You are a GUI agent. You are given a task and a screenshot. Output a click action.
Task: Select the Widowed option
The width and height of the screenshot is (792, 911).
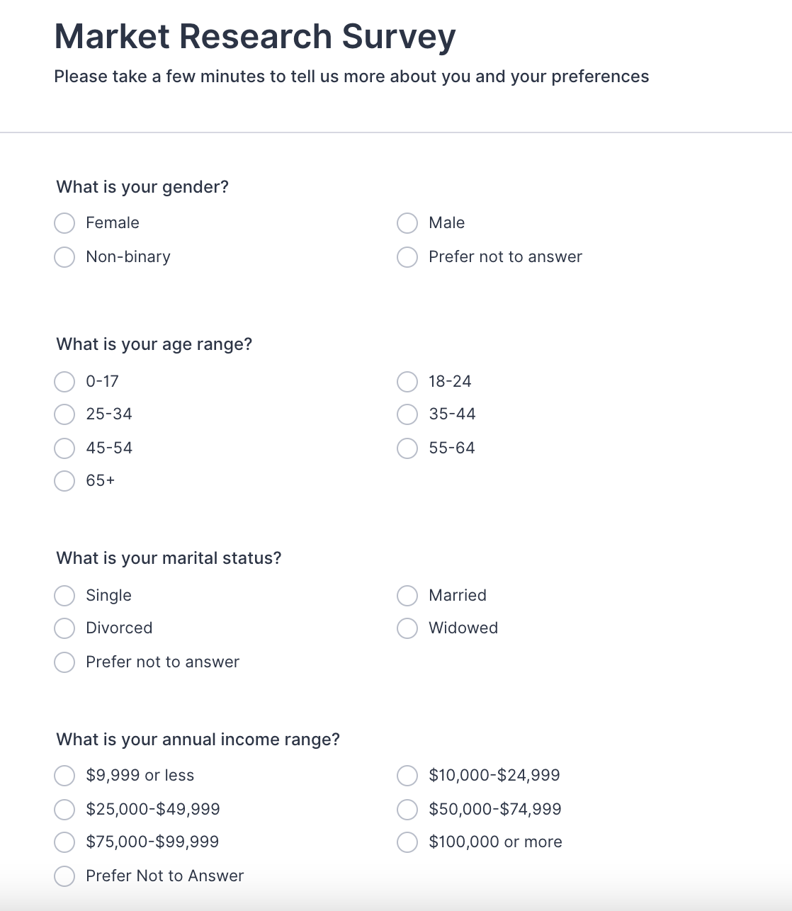(x=407, y=628)
